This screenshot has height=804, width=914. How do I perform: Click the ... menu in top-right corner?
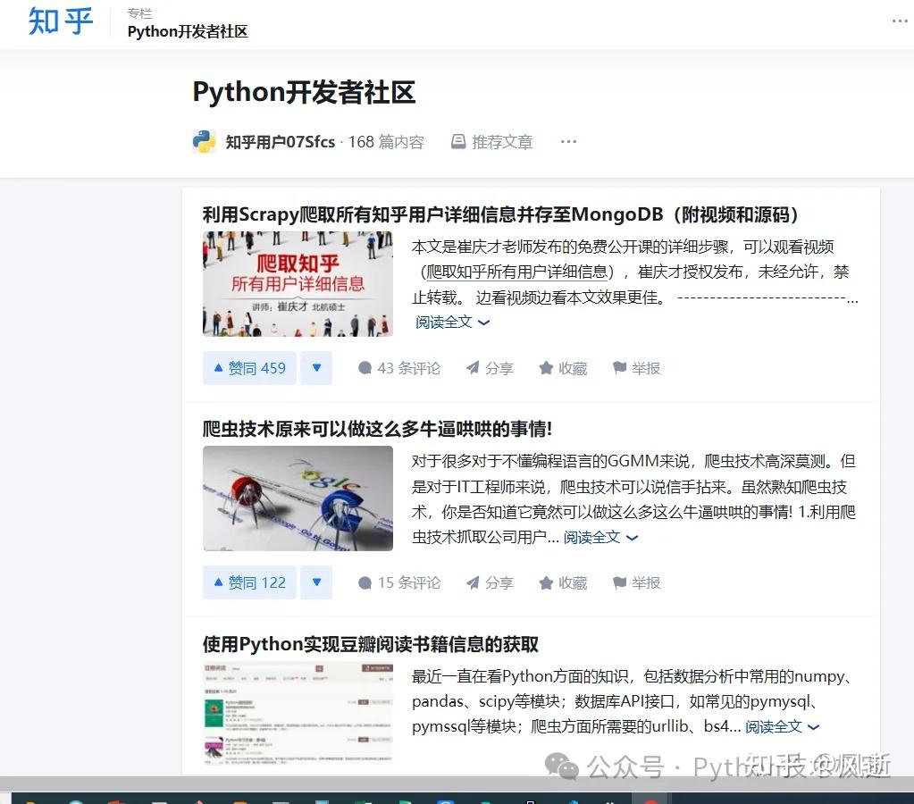899,21
